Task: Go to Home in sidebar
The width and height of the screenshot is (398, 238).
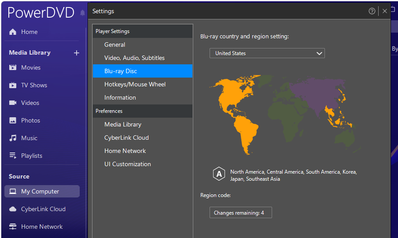Action: [29, 32]
